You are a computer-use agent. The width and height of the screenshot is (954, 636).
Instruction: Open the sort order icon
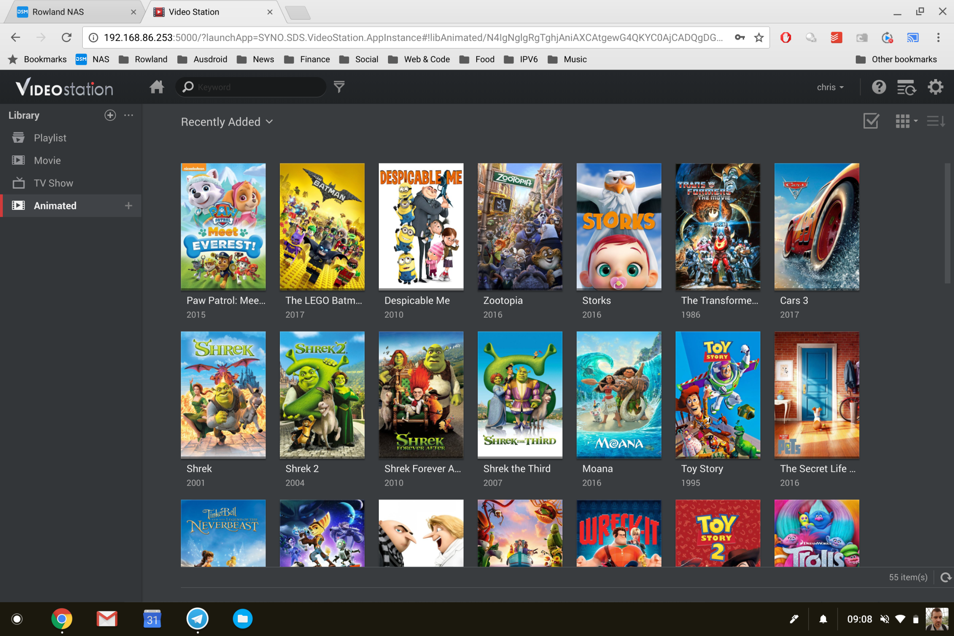click(x=936, y=121)
